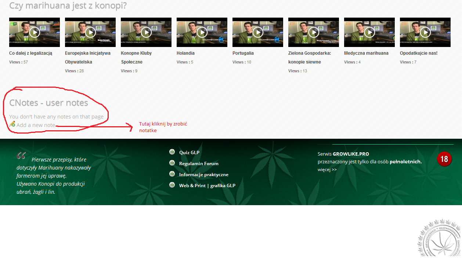Click the leaf icon beside 'Regulamin Forum'
This screenshot has height=258, width=462.
coord(172,163)
